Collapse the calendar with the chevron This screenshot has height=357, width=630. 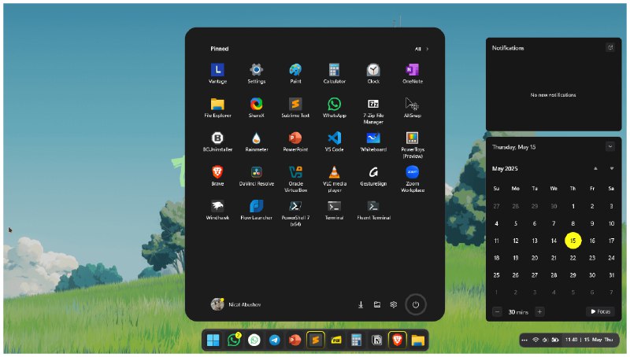610,146
